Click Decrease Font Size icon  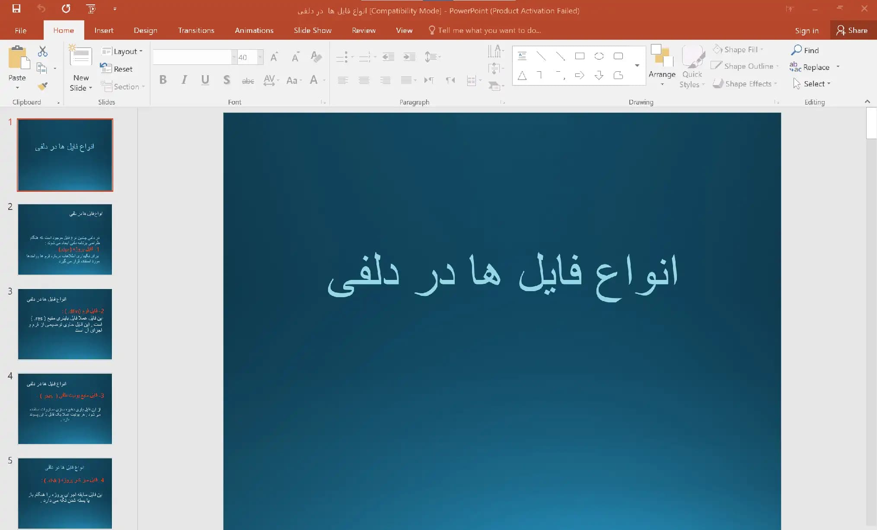[295, 57]
